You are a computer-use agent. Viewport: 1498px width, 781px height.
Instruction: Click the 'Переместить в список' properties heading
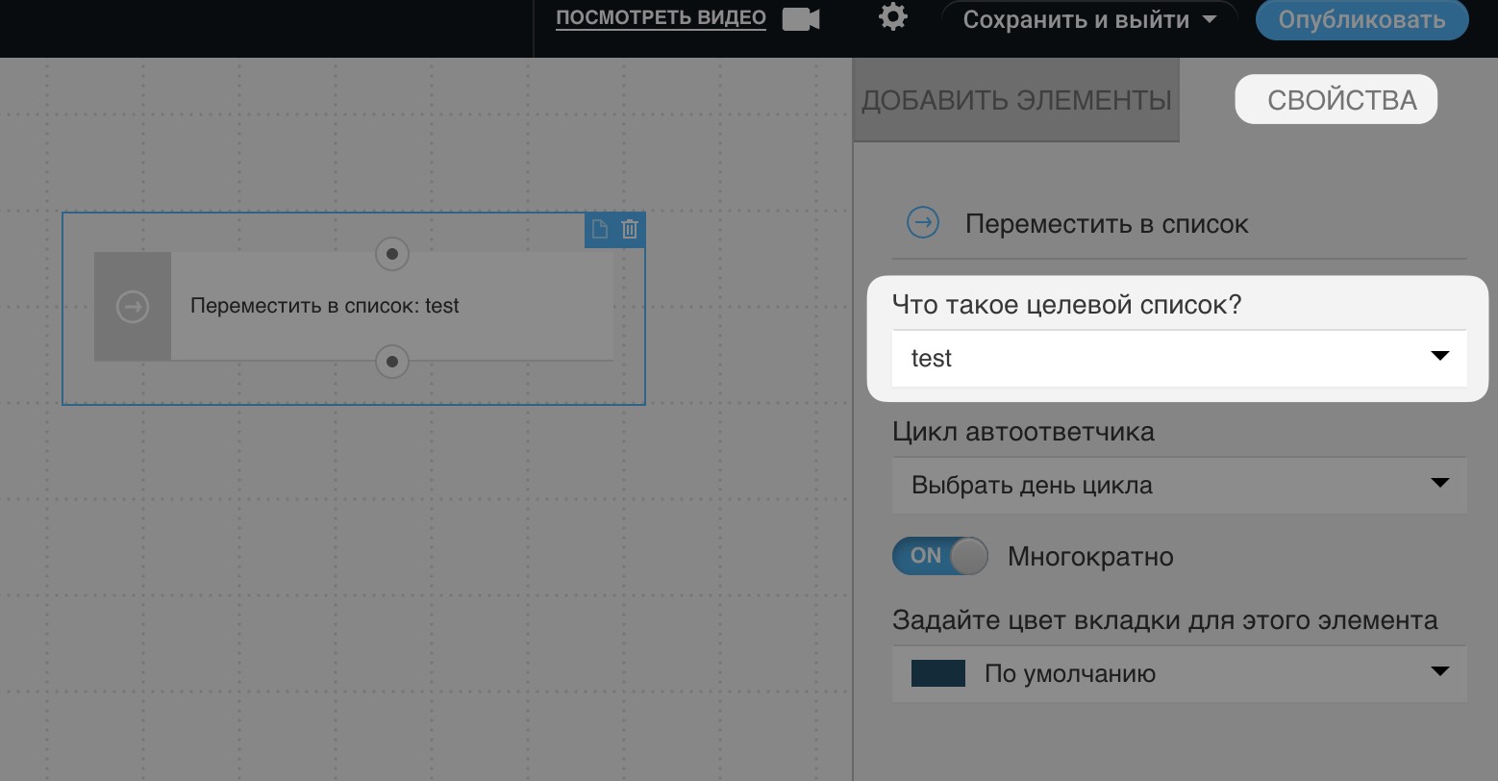click(x=1107, y=224)
